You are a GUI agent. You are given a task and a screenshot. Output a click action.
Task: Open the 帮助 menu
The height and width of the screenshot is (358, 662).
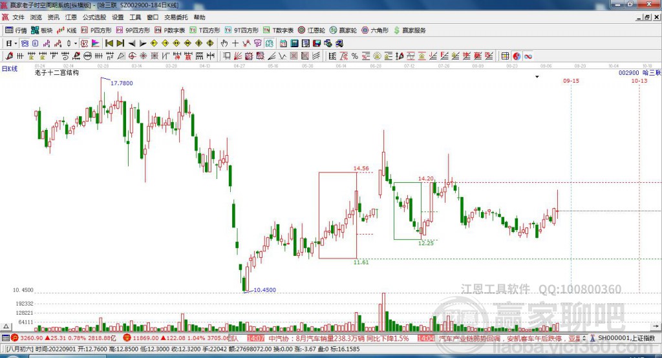[200, 17]
